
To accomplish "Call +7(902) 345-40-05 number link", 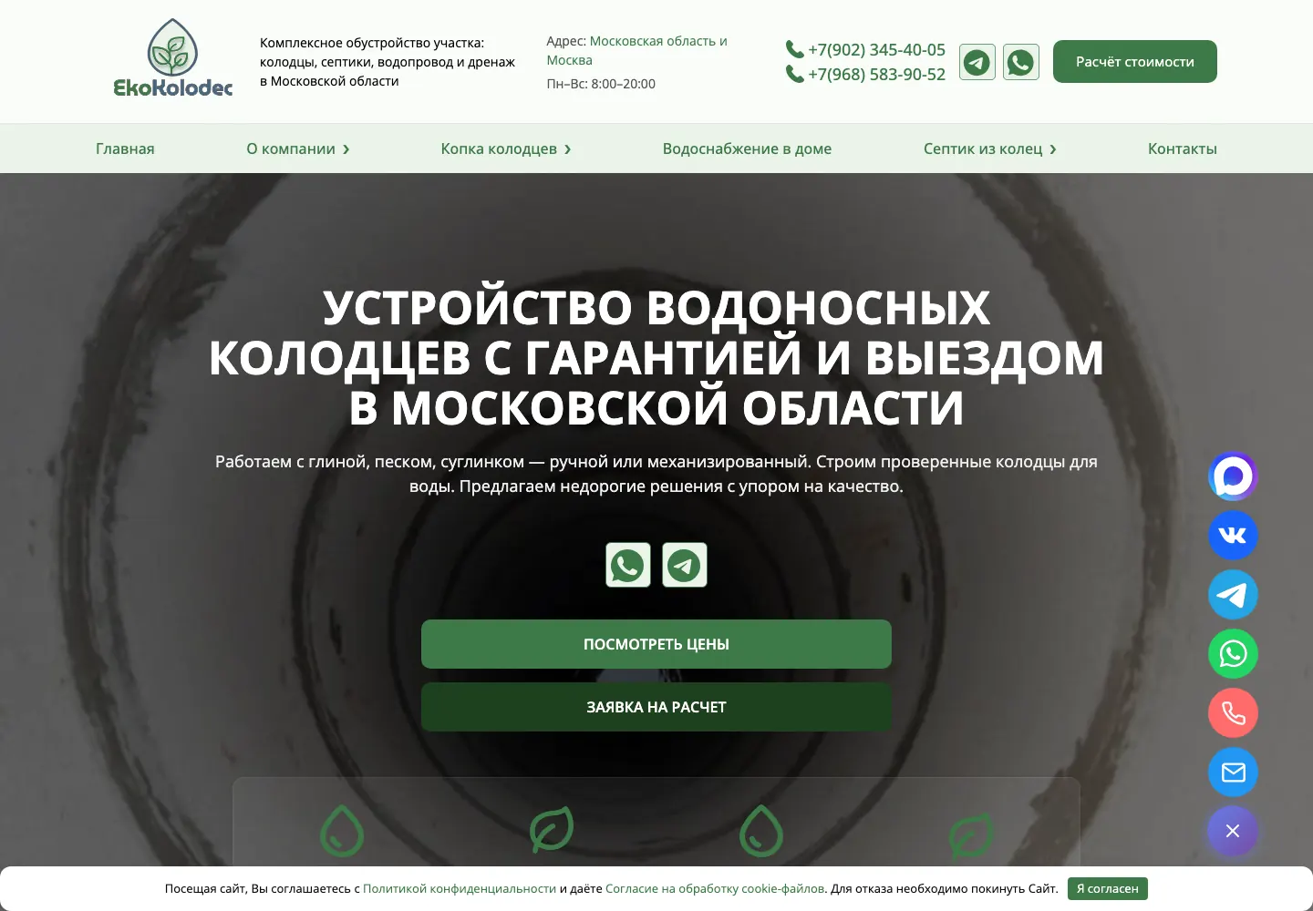I will (x=876, y=49).
